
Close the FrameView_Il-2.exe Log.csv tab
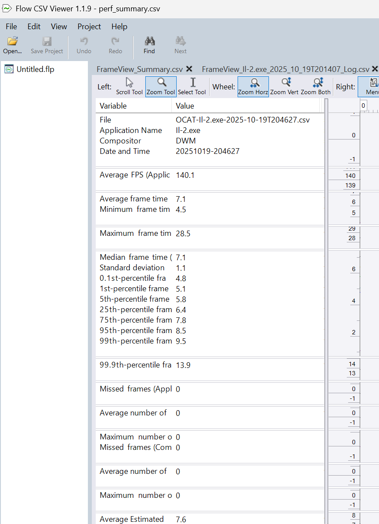point(375,69)
